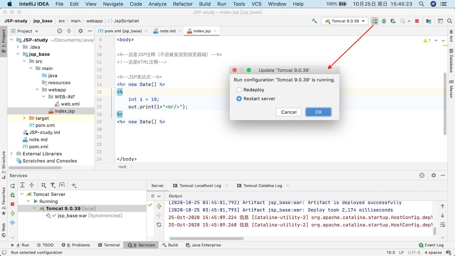Click Expand All icon in Services toolbar
The image size is (455, 256).
22,185
